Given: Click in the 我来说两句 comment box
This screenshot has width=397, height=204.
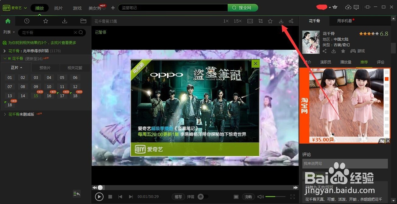Looking at the screenshot, I should (345, 164).
